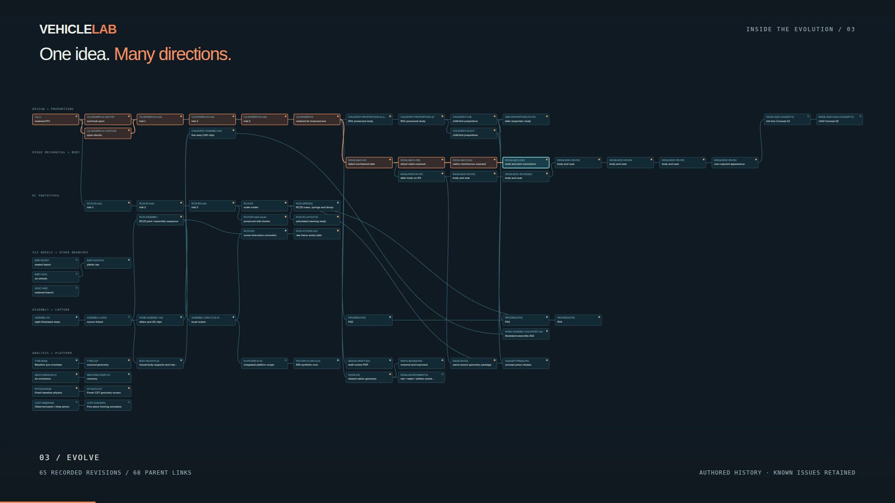This screenshot has height=503, width=895.
Task: Select the RIDGE-PROP-R4-P01 taller body on R3 node
Action: 421,177
